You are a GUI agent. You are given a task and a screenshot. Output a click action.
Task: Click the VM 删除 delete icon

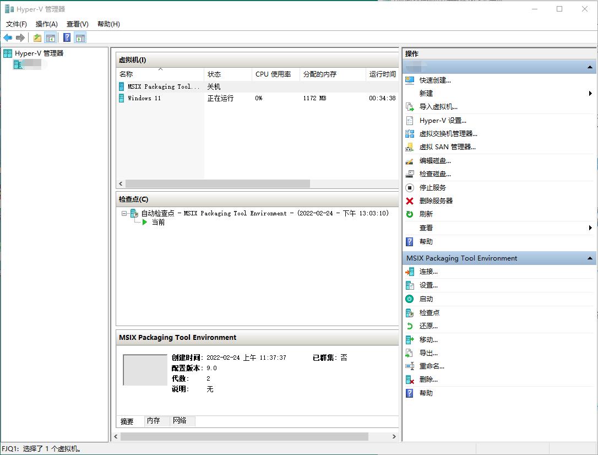(410, 380)
